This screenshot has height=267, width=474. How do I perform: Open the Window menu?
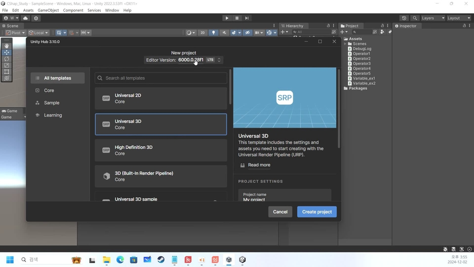tap(112, 10)
